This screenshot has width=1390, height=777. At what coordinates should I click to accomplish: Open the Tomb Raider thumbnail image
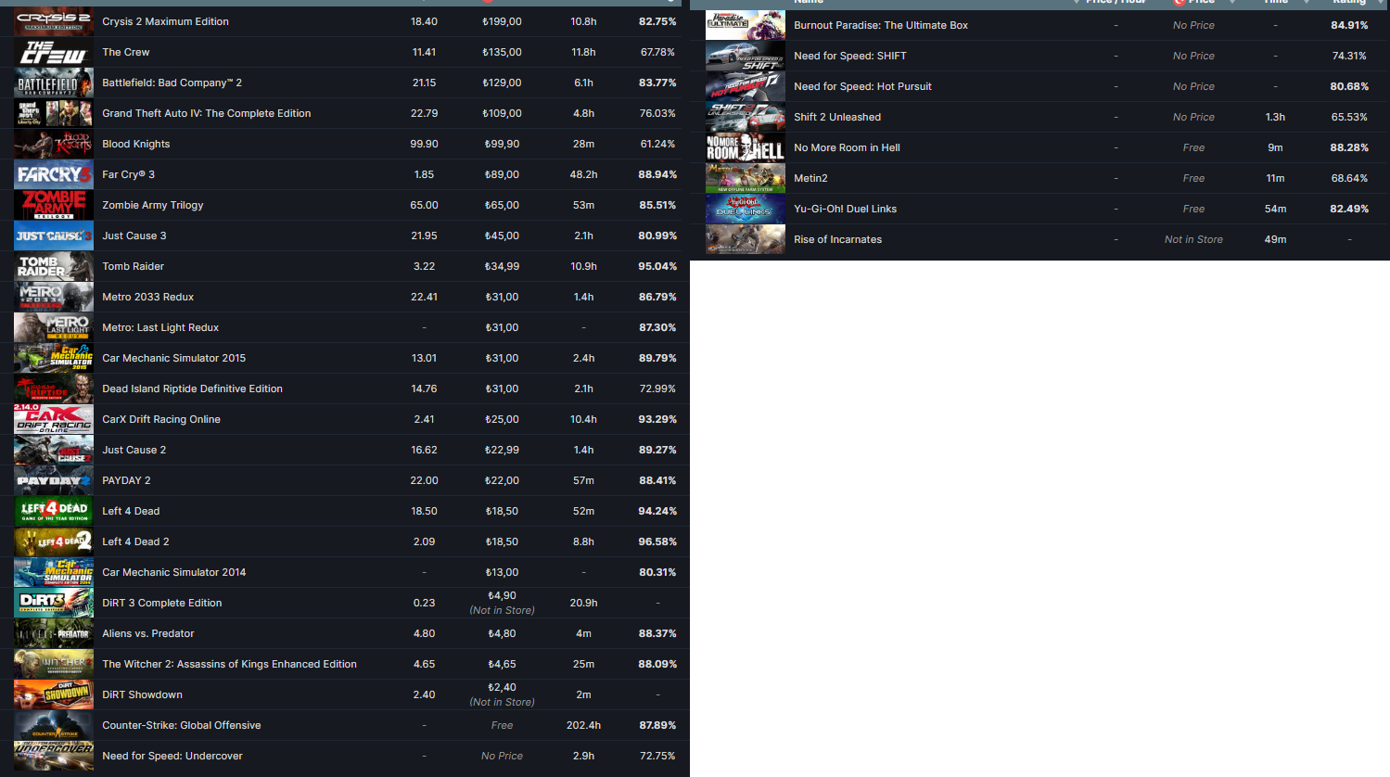(x=54, y=266)
